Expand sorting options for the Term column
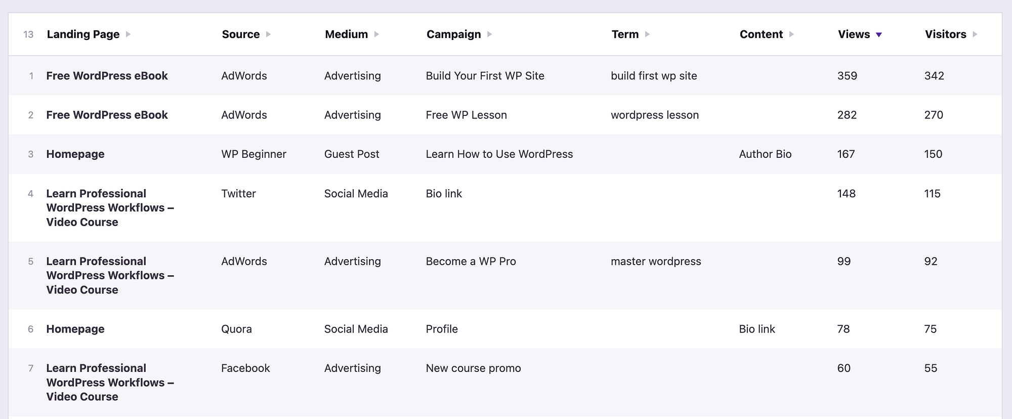Image resolution: width=1012 pixels, height=419 pixels. point(649,34)
